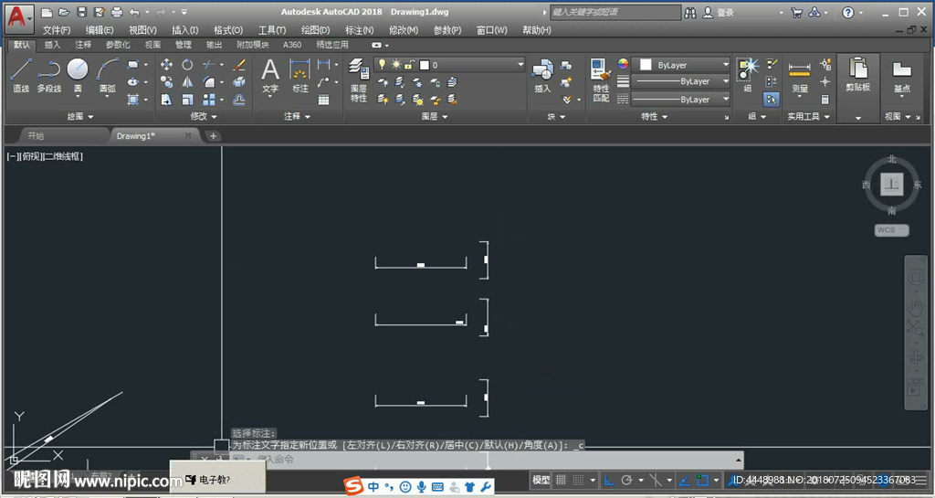Viewport: 935px width, 498px height.
Task: Toggle polar tracking in status bar
Action: [x=626, y=480]
